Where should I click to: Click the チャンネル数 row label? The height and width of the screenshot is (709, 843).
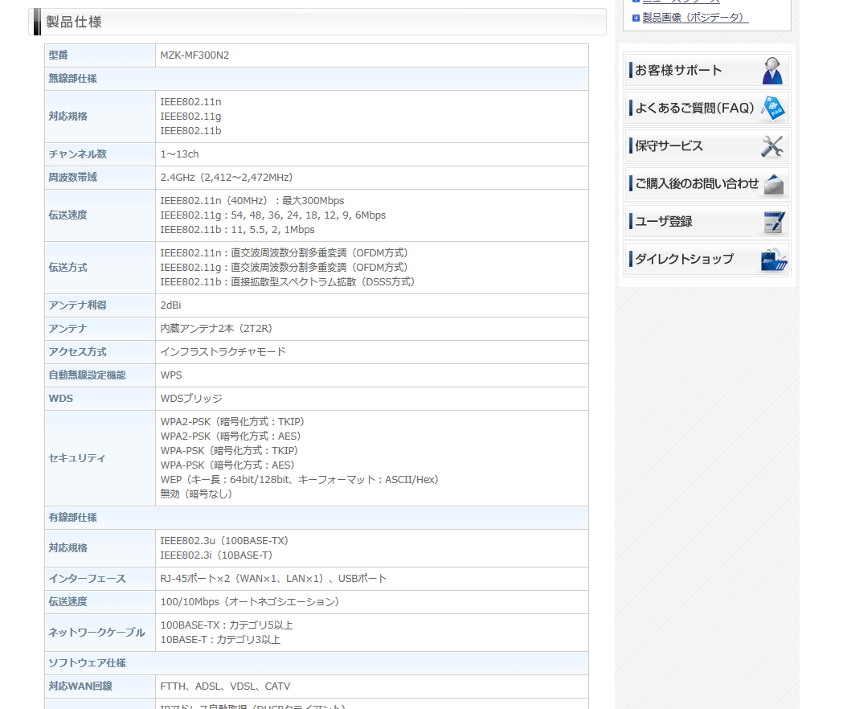(78, 154)
